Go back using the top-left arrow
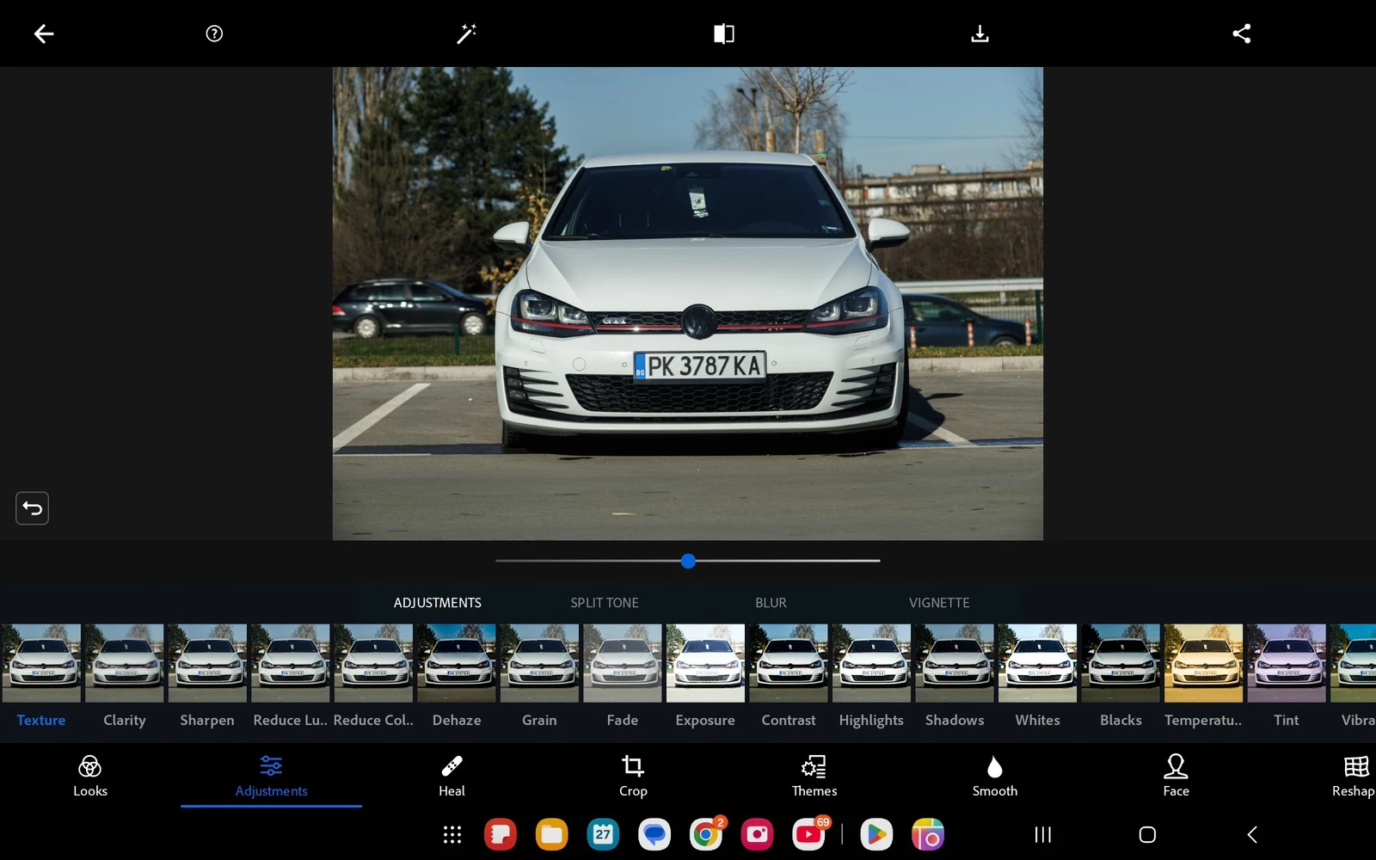This screenshot has height=860, width=1376. 44,34
